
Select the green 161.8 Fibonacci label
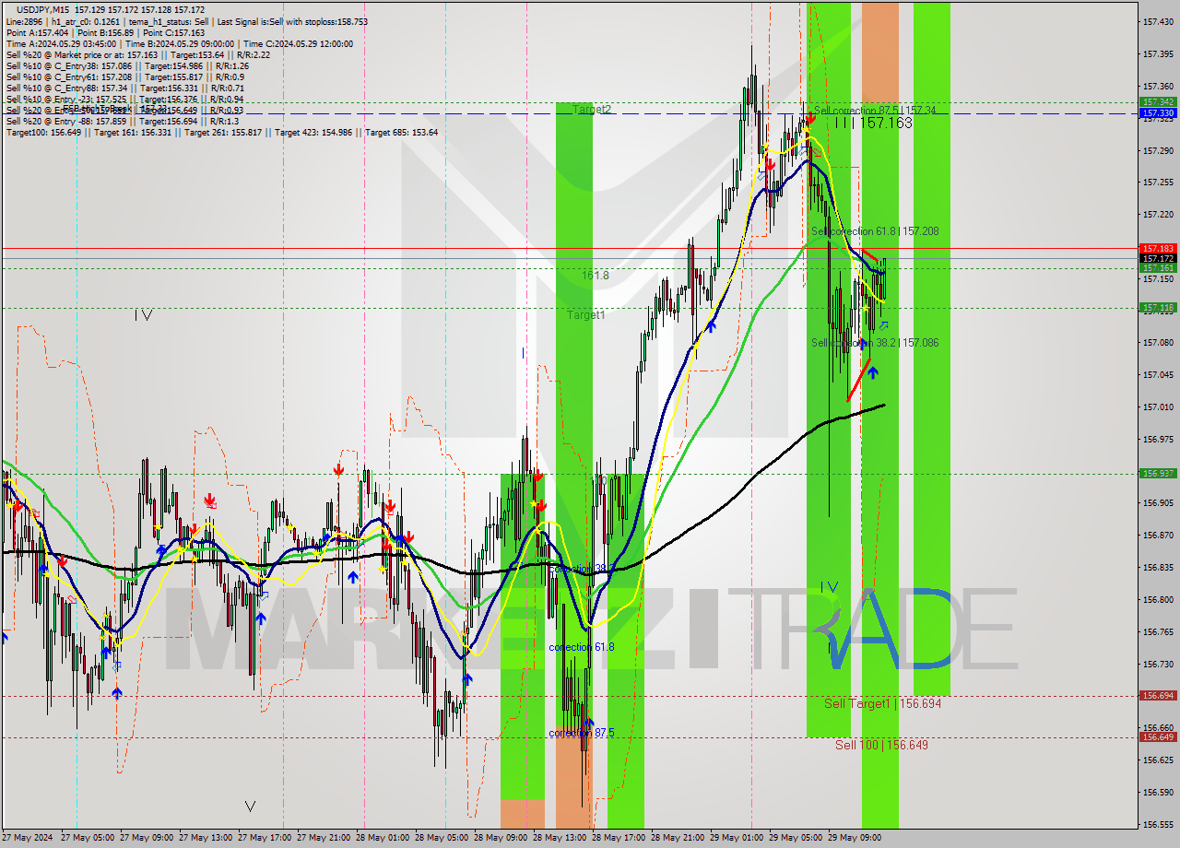pos(595,275)
